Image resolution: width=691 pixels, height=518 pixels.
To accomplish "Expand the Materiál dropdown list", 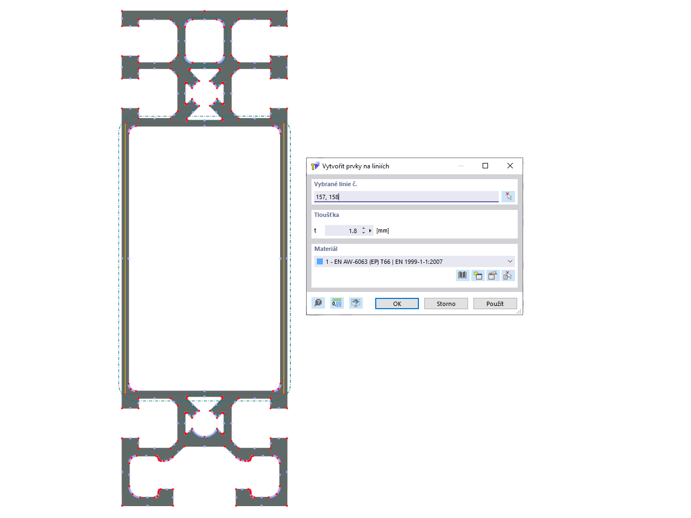I will (x=510, y=262).
